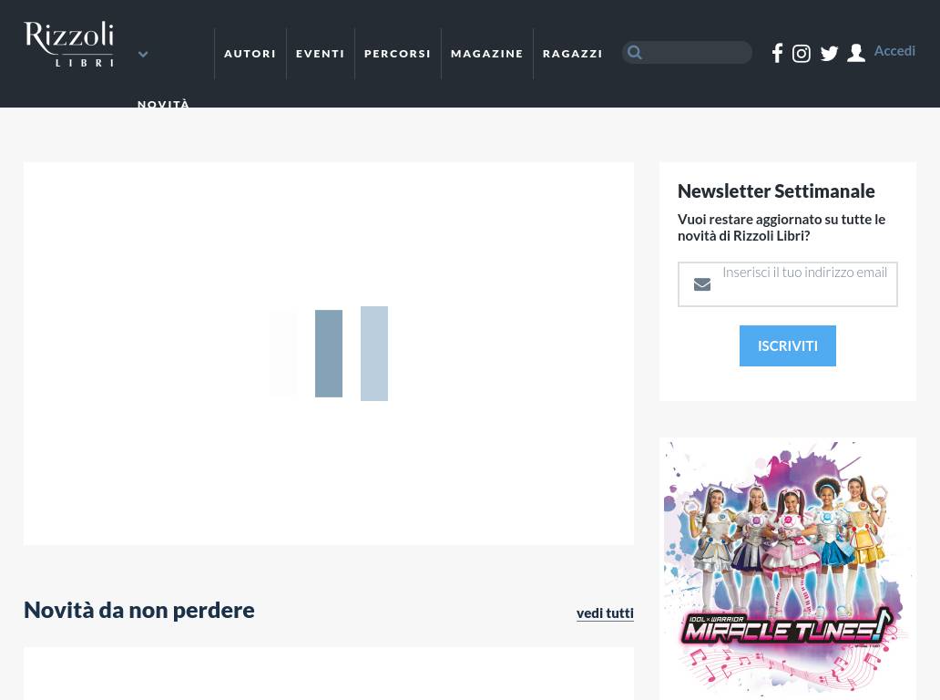The image size is (940, 700).
Task: Go to the Autori section
Action: [250, 54]
